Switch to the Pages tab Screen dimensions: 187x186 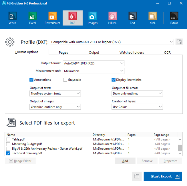(x=63, y=53)
